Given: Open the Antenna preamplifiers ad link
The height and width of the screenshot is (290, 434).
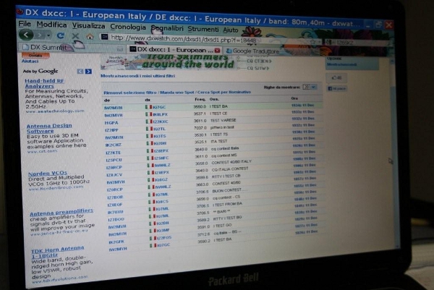Looking at the screenshot, I should pos(61,212).
